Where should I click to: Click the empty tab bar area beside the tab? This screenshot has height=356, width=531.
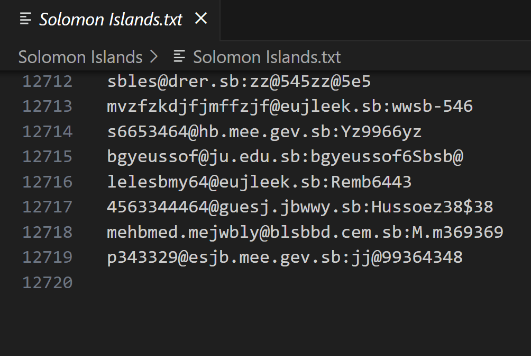(x=374, y=20)
